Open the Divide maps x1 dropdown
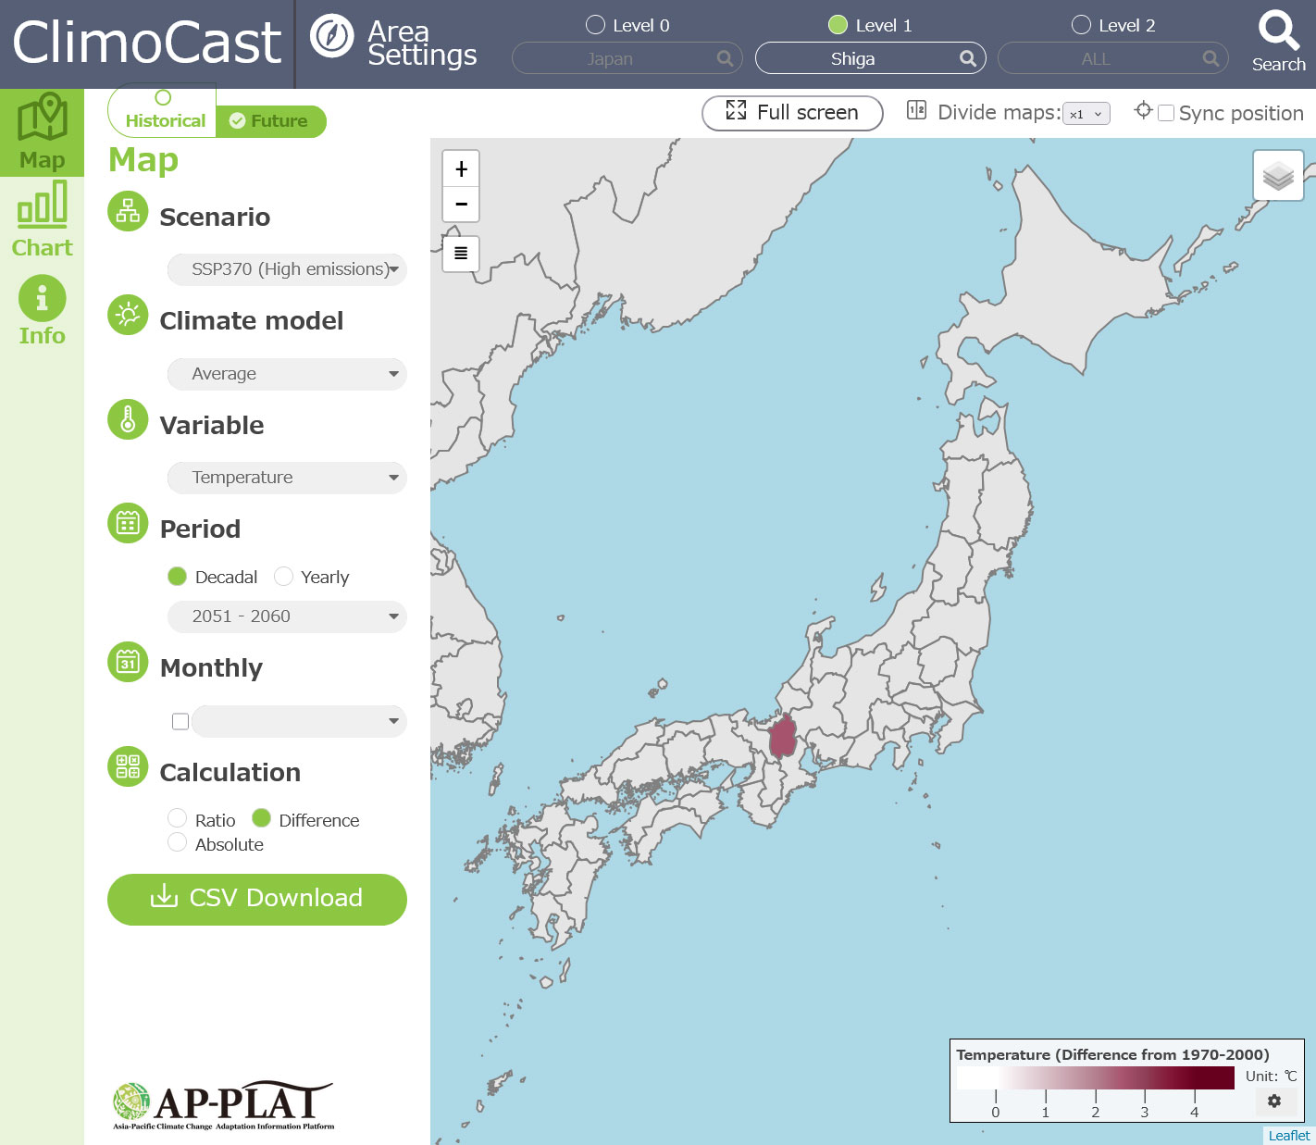Viewport: 1316px width, 1145px height. point(1086,114)
